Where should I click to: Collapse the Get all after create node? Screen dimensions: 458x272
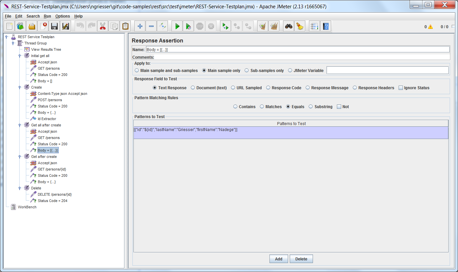coord(20,125)
